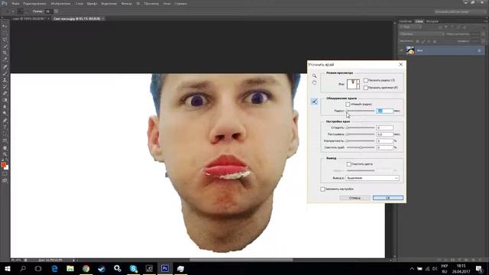Click the OK button in Refine Edge
The width and height of the screenshot is (489, 275).
coord(388,198)
